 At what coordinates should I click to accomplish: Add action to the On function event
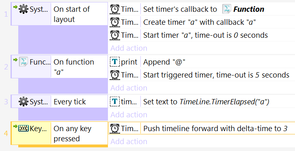click(x=129, y=88)
